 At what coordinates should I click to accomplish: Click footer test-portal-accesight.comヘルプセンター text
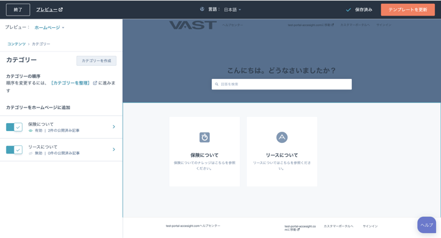click(193, 226)
